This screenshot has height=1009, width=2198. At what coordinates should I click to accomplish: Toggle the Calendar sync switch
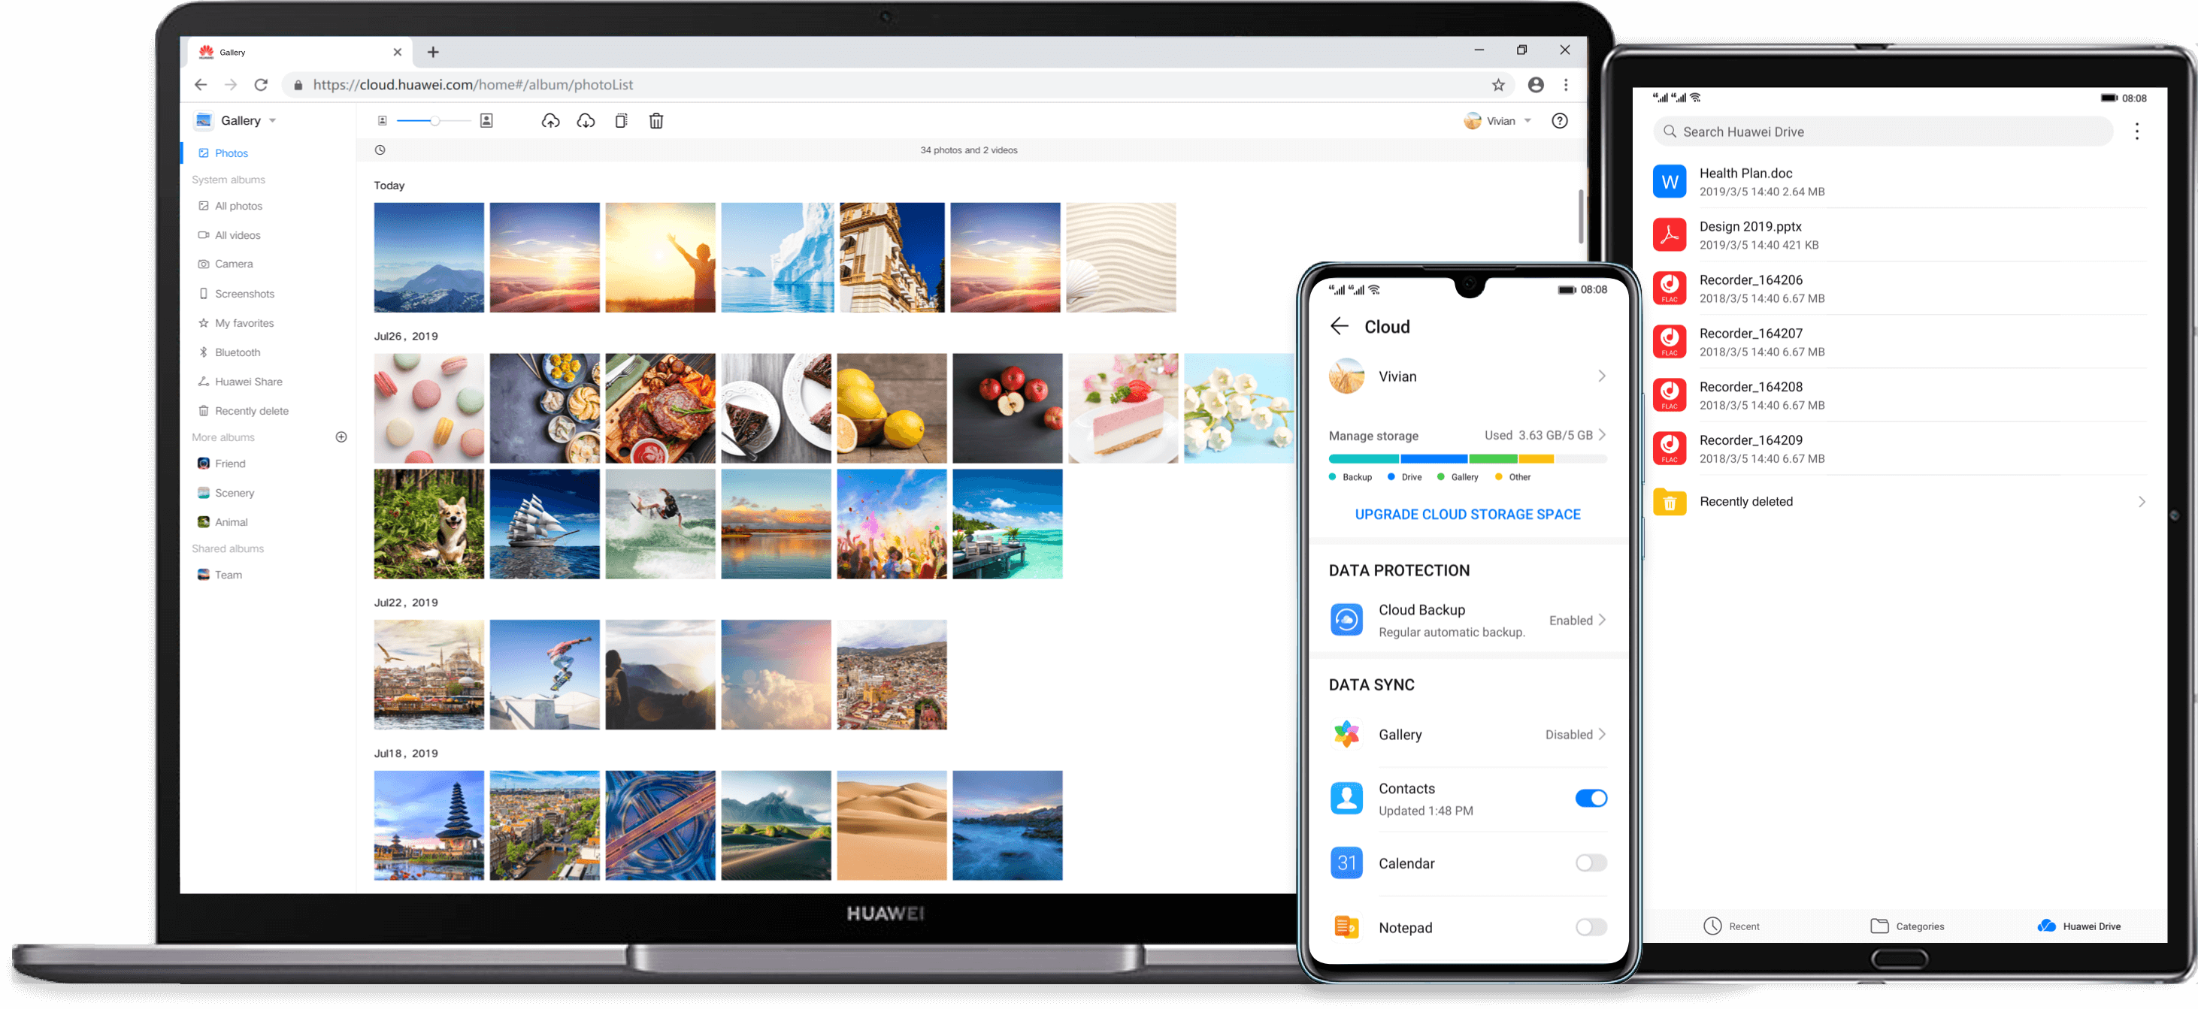point(1587,862)
